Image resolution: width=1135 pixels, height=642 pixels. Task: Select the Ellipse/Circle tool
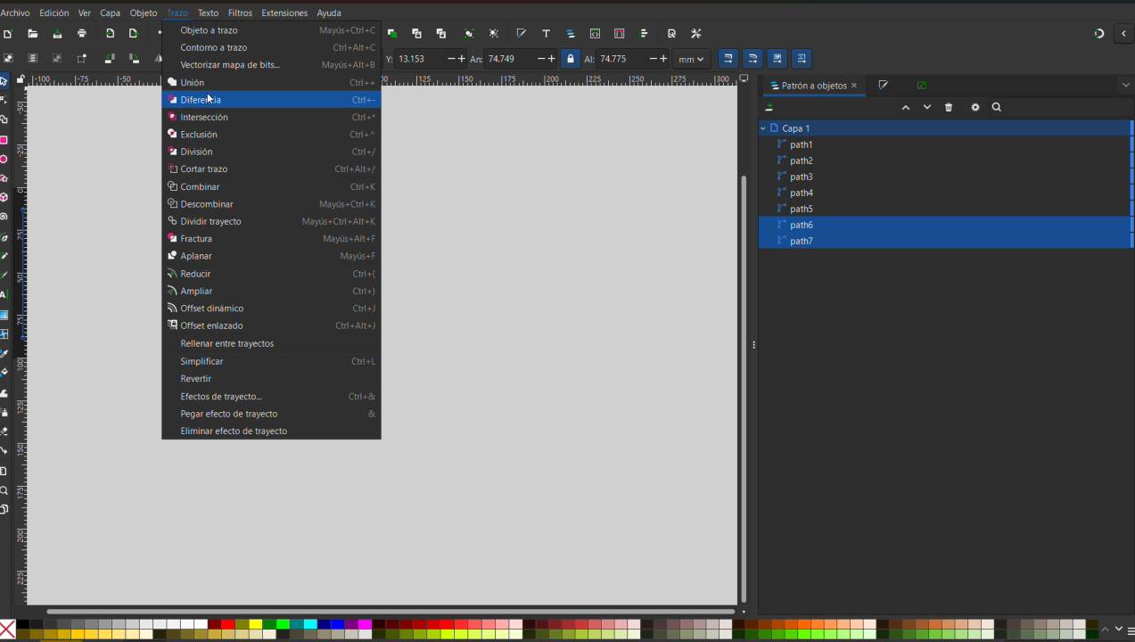tap(4, 160)
